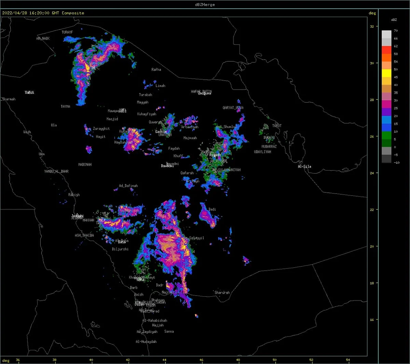Image resolution: width=410 pixels, height=364 pixels.
Task: Pick the bright green 5-10 dBZ legend swatch
Action: pos(386,135)
